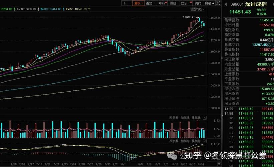Toggle the 筹码 chip distribution view
Image resolution: width=274 pixels, height=167 pixels.
tap(162, 3)
